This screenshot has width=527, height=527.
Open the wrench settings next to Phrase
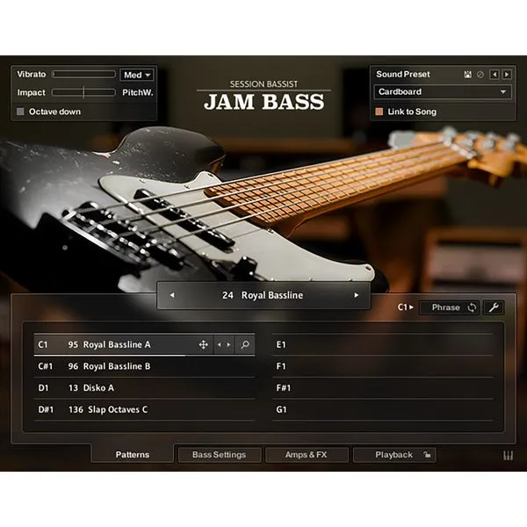click(494, 307)
